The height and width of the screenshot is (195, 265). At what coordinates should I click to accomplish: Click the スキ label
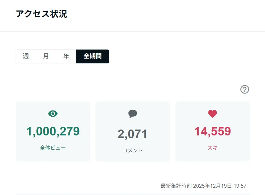pyautogui.click(x=213, y=148)
